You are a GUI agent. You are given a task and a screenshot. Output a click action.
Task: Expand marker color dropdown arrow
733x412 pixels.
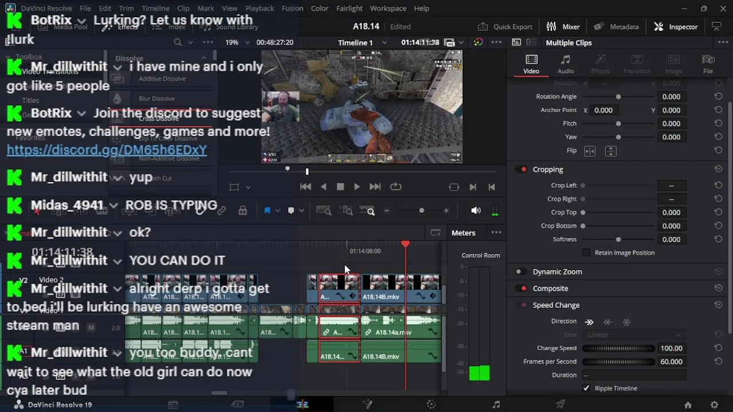coord(301,211)
